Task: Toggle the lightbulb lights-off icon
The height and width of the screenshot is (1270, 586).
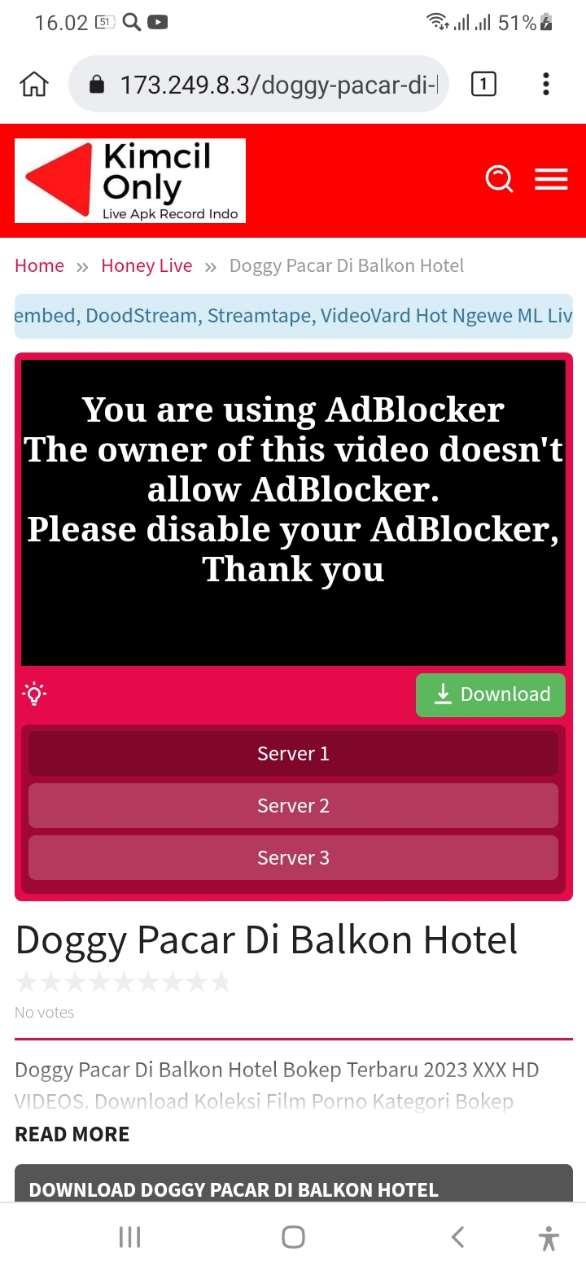Action: (34, 694)
